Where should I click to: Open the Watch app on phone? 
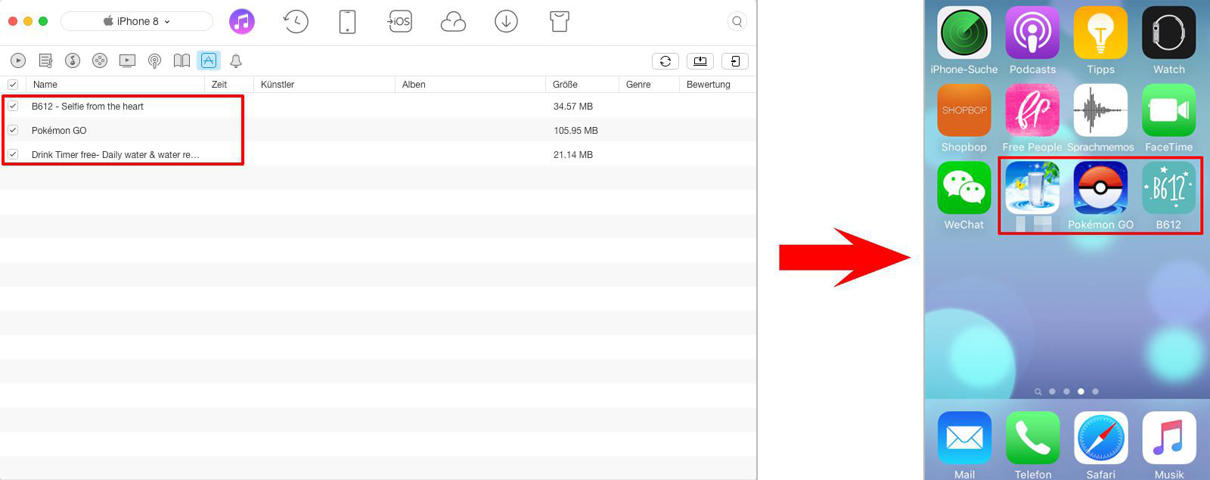pyautogui.click(x=1168, y=33)
